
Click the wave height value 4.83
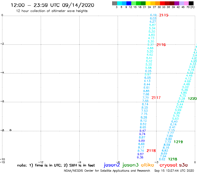[151, 35]
